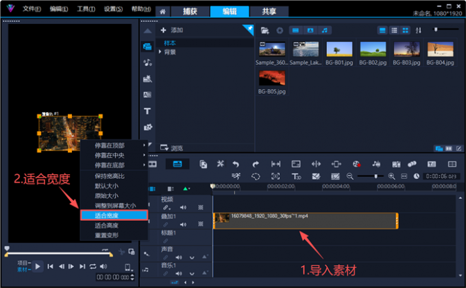Switch to the 捕获 tab
Viewport: 466px width, 288px height.
pyautogui.click(x=190, y=11)
